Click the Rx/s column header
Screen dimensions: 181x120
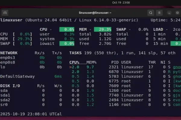[x=40, y=53]
